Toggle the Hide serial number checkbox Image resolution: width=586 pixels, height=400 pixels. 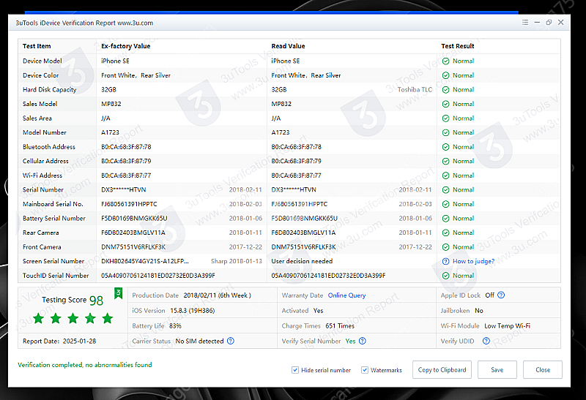pos(295,370)
